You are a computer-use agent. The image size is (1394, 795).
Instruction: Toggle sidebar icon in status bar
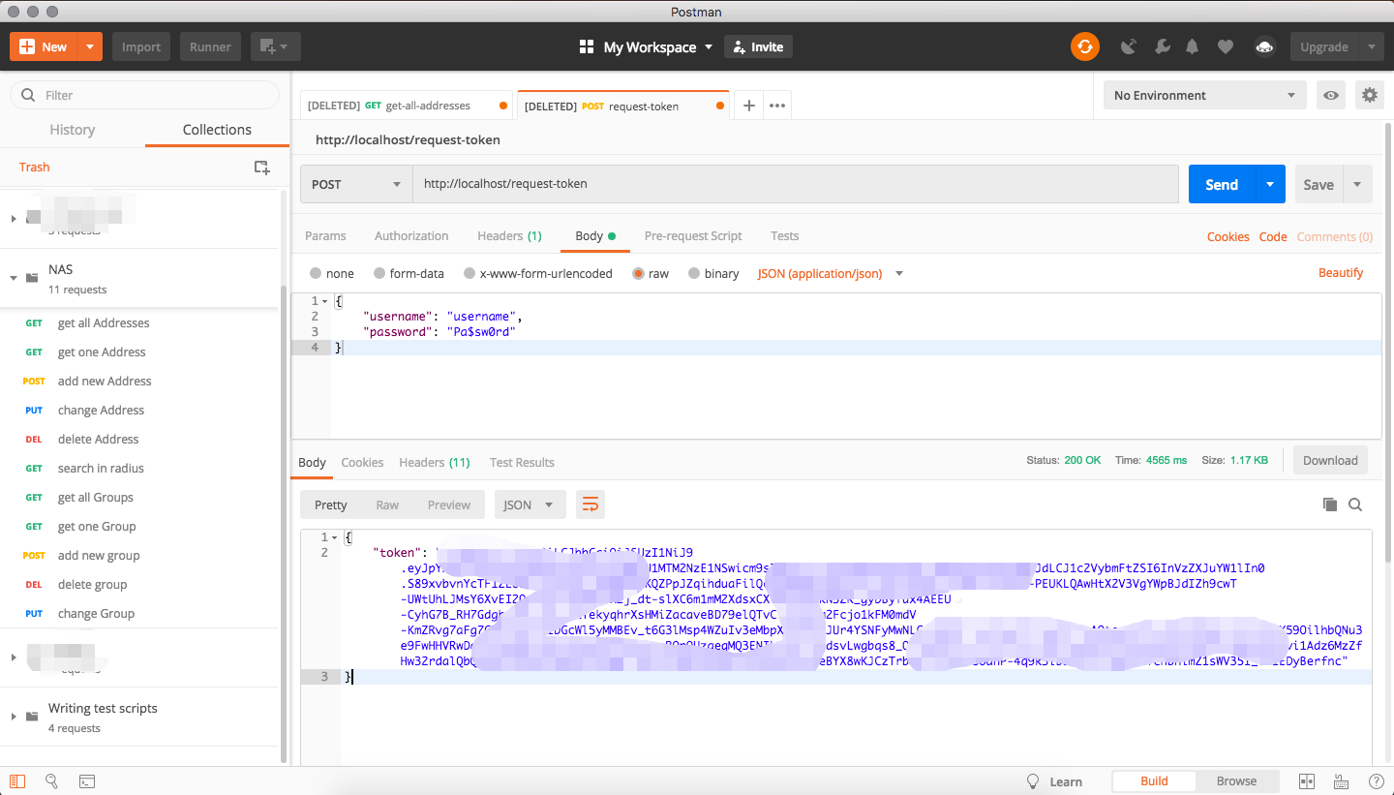point(17,780)
